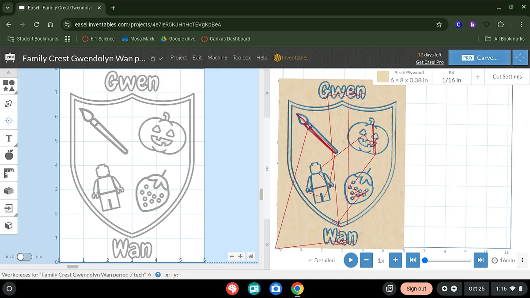Follow the Get Easel Pro link

pyautogui.click(x=429, y=62)
